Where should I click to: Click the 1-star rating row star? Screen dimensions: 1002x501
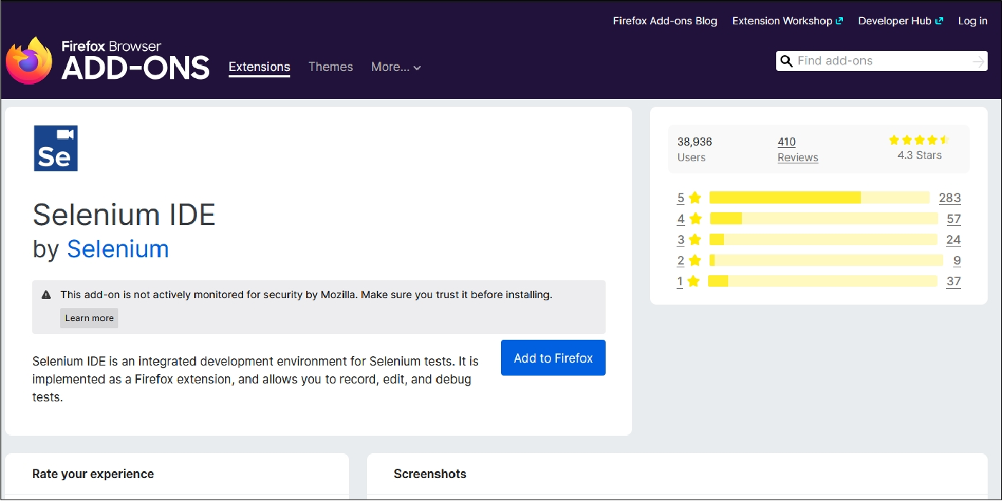click(x=693, y=282)
